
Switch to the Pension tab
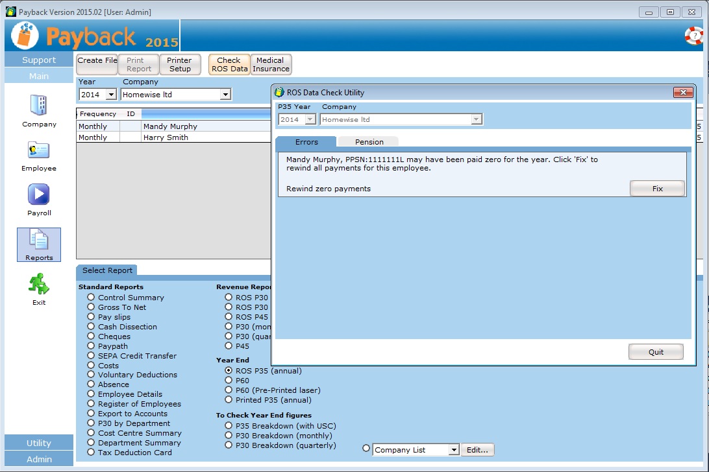pyautogui.click(x=369, y=142)
